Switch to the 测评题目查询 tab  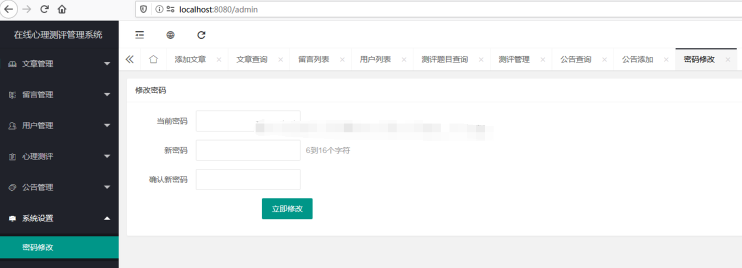pos(445,60)
